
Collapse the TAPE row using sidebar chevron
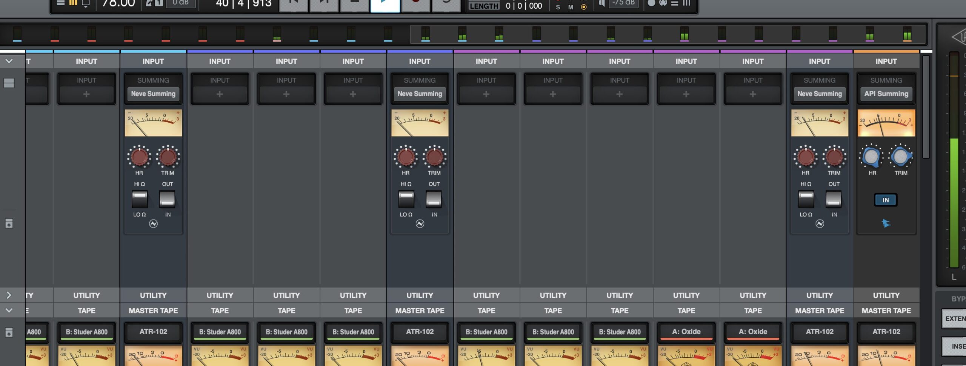click(x=9, y=310)
